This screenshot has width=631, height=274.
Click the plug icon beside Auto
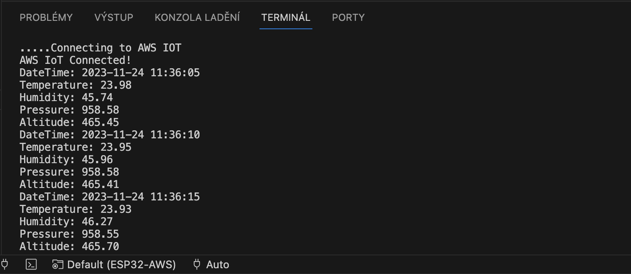click(197, 265)
